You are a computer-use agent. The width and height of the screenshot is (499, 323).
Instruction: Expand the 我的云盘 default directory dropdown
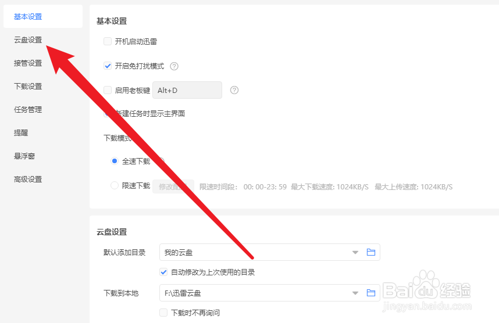pyautogui.click(x=355, y=253)
